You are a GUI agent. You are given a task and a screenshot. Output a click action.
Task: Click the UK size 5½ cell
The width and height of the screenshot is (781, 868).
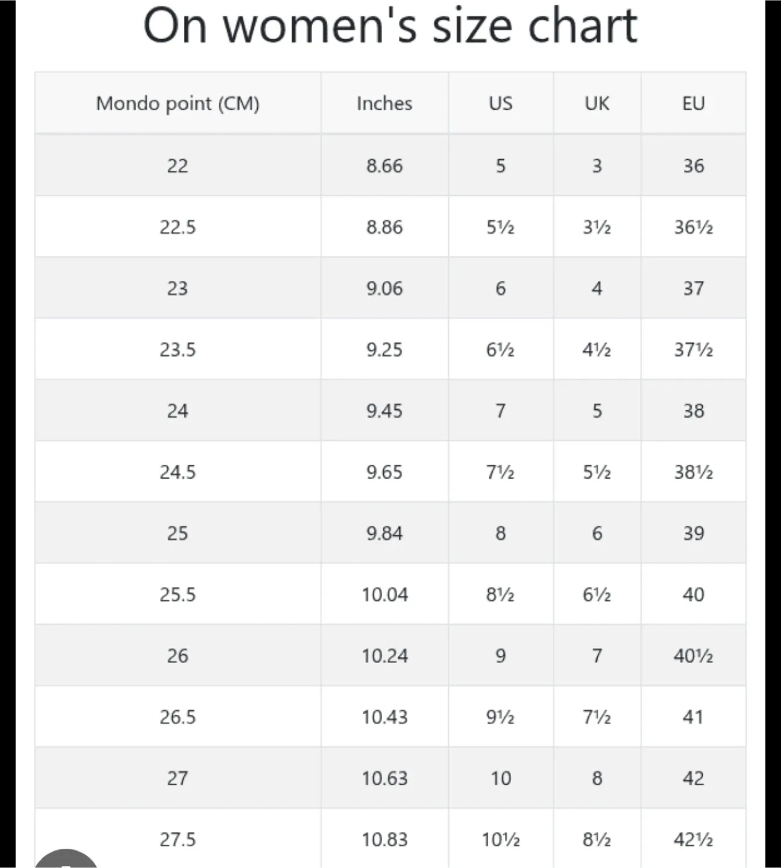pos(597,472)
